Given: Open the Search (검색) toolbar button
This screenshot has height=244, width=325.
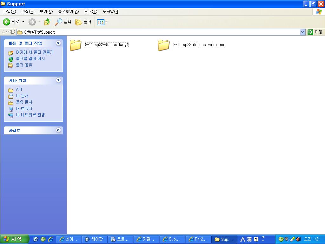Looking at the screenshot, I should 63,22.
